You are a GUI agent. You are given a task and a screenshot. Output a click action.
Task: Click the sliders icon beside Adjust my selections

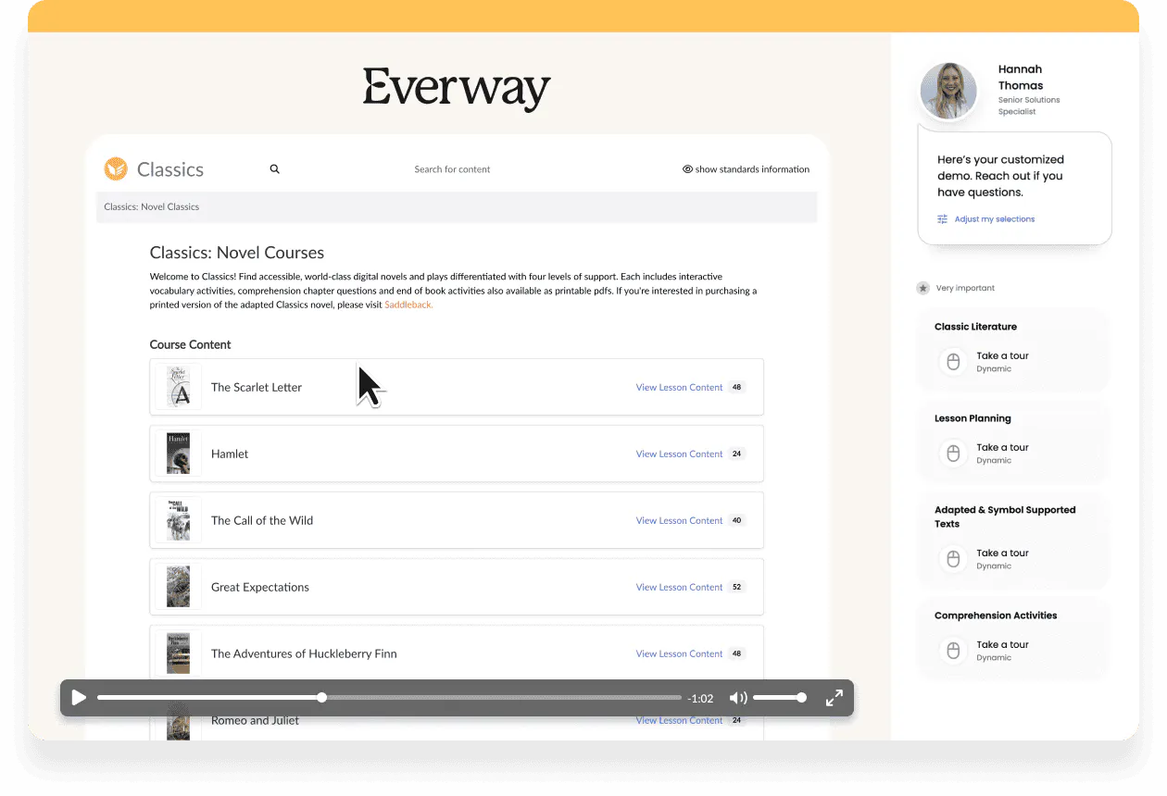point(943,219)
